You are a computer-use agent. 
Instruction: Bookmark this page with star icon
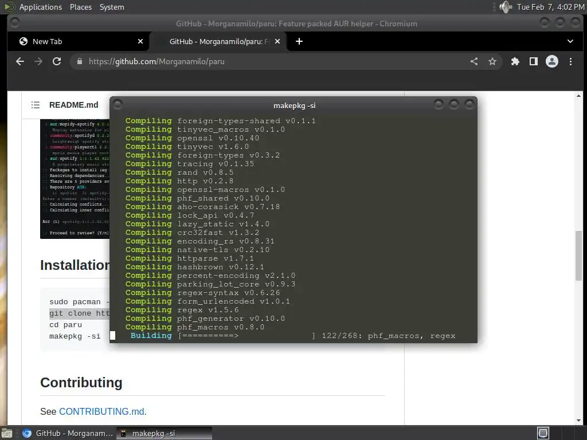pos(492,61)
